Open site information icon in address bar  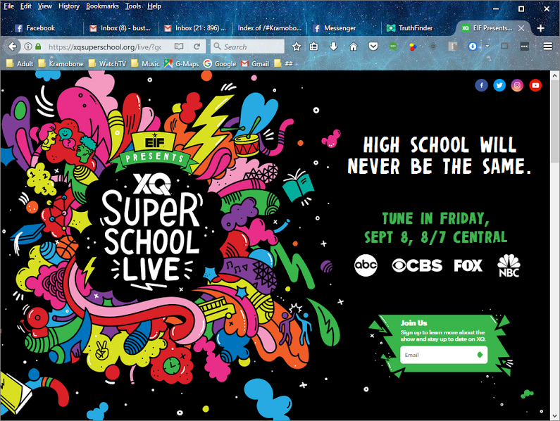pyautogui.click(x=28, y=46)
